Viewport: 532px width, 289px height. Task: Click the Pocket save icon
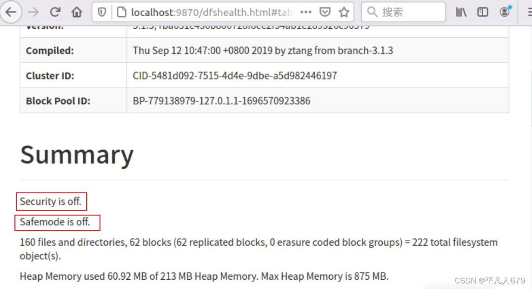(x=325, y=12)
